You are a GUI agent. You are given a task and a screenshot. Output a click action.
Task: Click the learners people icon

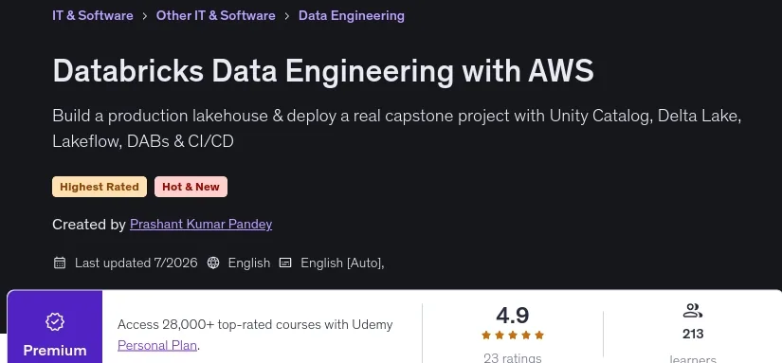pos(693,311)
